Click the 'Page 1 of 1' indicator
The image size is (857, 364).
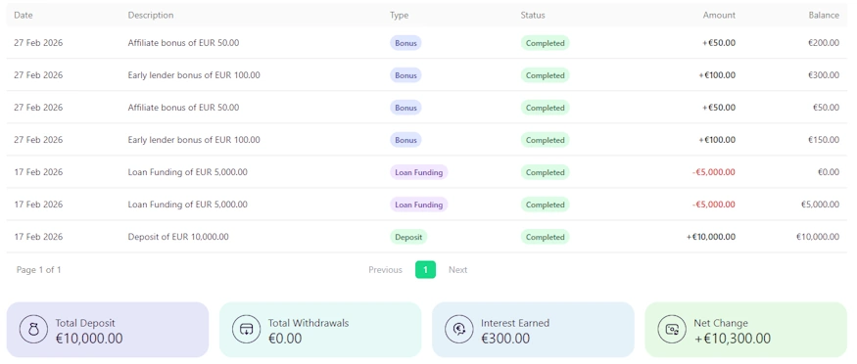point(39,270)
